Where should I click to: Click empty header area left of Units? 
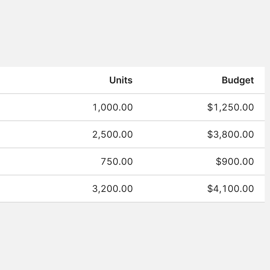pos(50,80)
